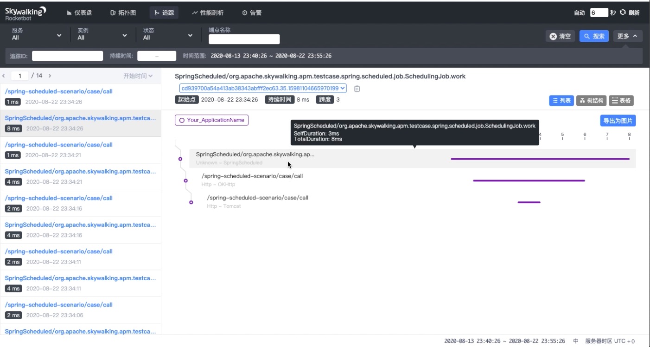Collapse the 更多 more options
This screenshot has height=347, width=650.
[x=628, y=36]
